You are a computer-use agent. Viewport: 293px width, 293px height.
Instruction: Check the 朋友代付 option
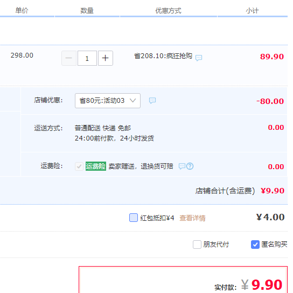(197, 245)
